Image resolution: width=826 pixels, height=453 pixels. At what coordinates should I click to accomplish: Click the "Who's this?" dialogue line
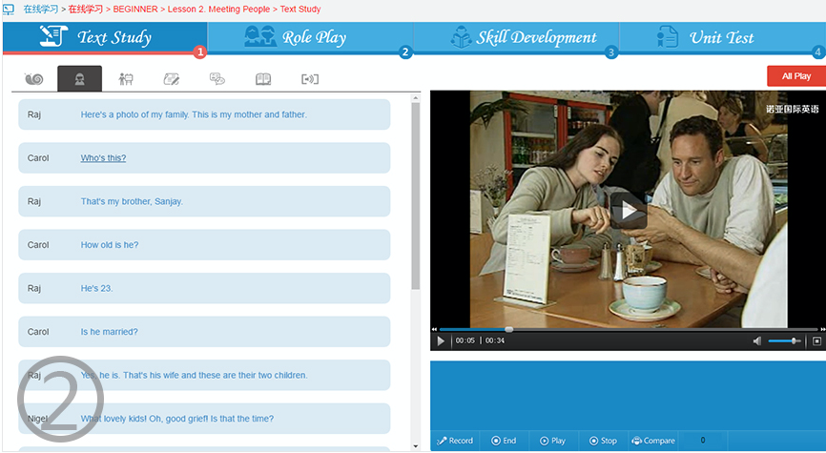(x=103, y=158)
